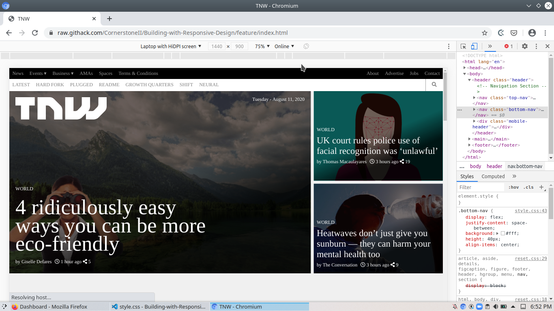Open the Online throttling dropdown
Viewport: 554px width, 311px height.
click(284, 46)
